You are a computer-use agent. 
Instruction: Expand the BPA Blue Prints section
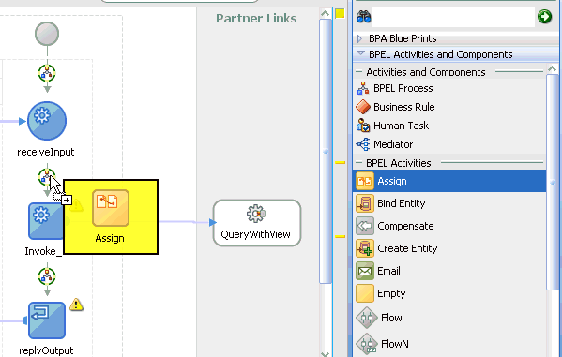(x=360, y=38)
